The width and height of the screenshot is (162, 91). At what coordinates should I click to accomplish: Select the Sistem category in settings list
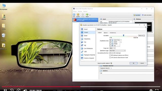tap(88, 32)
